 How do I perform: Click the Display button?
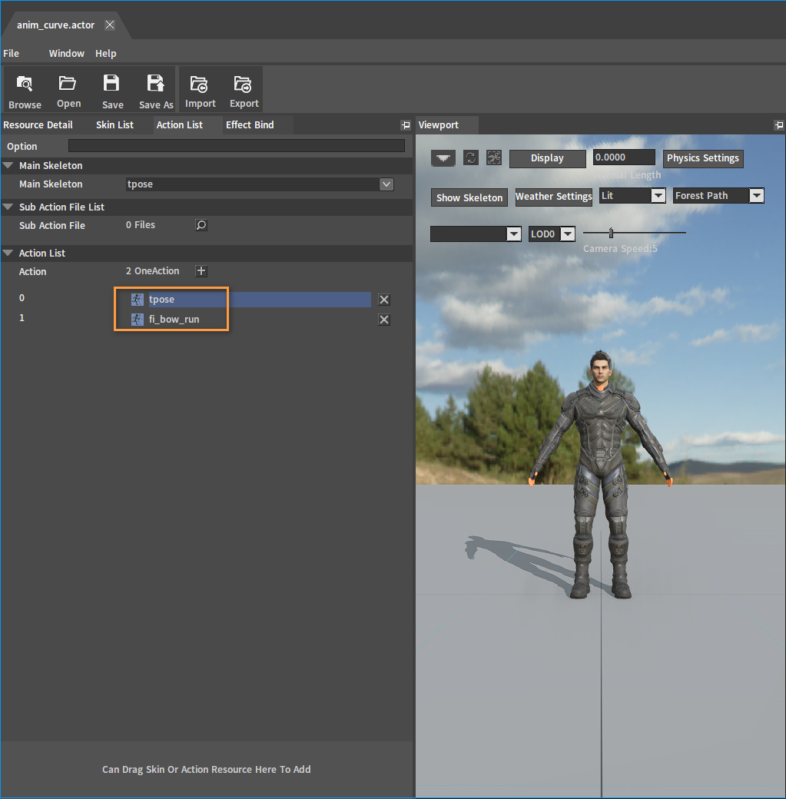(x=548, y=158)
